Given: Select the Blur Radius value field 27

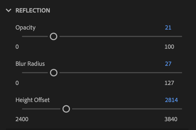Looking at the screenshot, I should click(x=168, y=64).
